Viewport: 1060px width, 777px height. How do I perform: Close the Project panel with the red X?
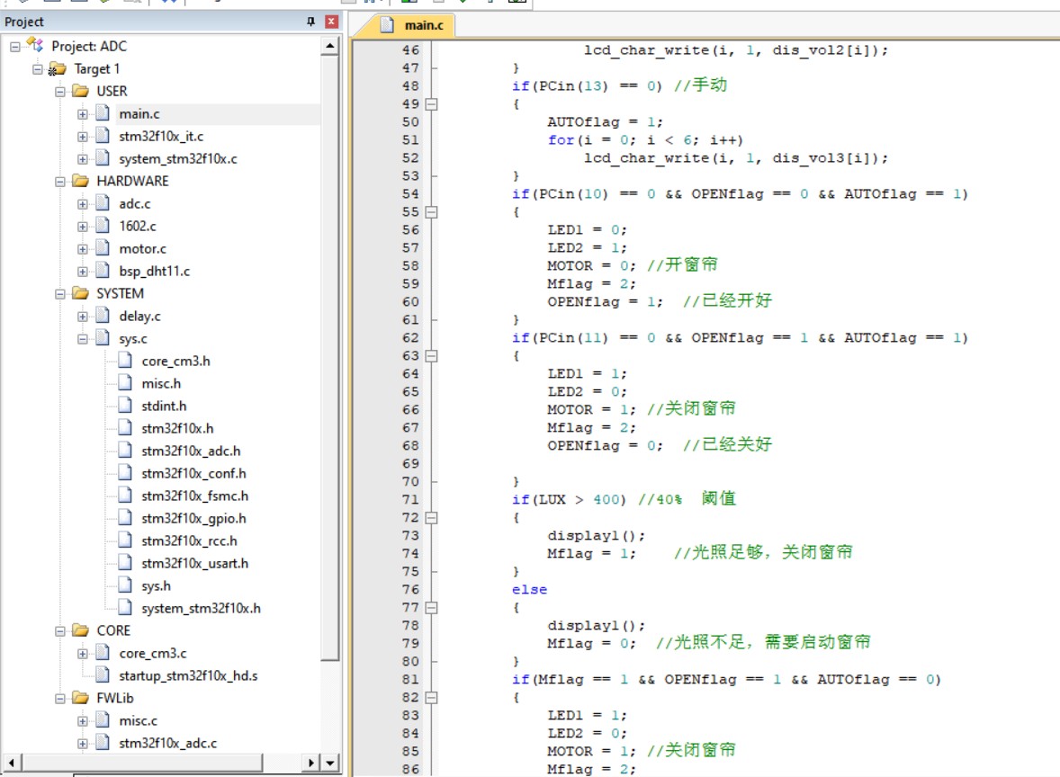(331, 22)
